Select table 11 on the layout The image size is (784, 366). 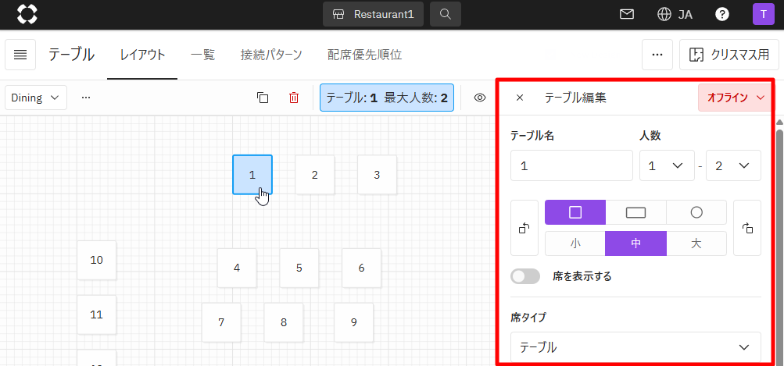96,314
